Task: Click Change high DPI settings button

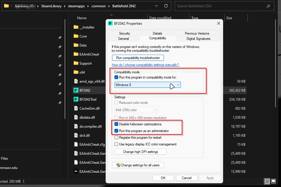Action: pos(140,152)
